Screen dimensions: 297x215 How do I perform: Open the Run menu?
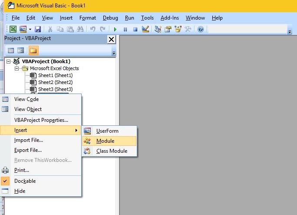click(x=129, y=18)
